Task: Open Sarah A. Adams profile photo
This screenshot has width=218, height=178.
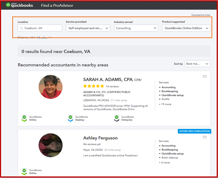Action: tap(51, 87)
